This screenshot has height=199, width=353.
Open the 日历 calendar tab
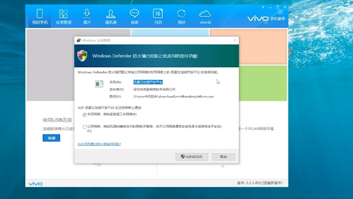[x=158, y=16]
